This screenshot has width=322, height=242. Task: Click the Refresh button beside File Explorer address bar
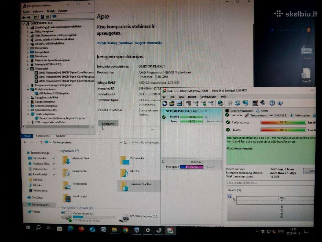pyautogui.click(x=125, y=143)
